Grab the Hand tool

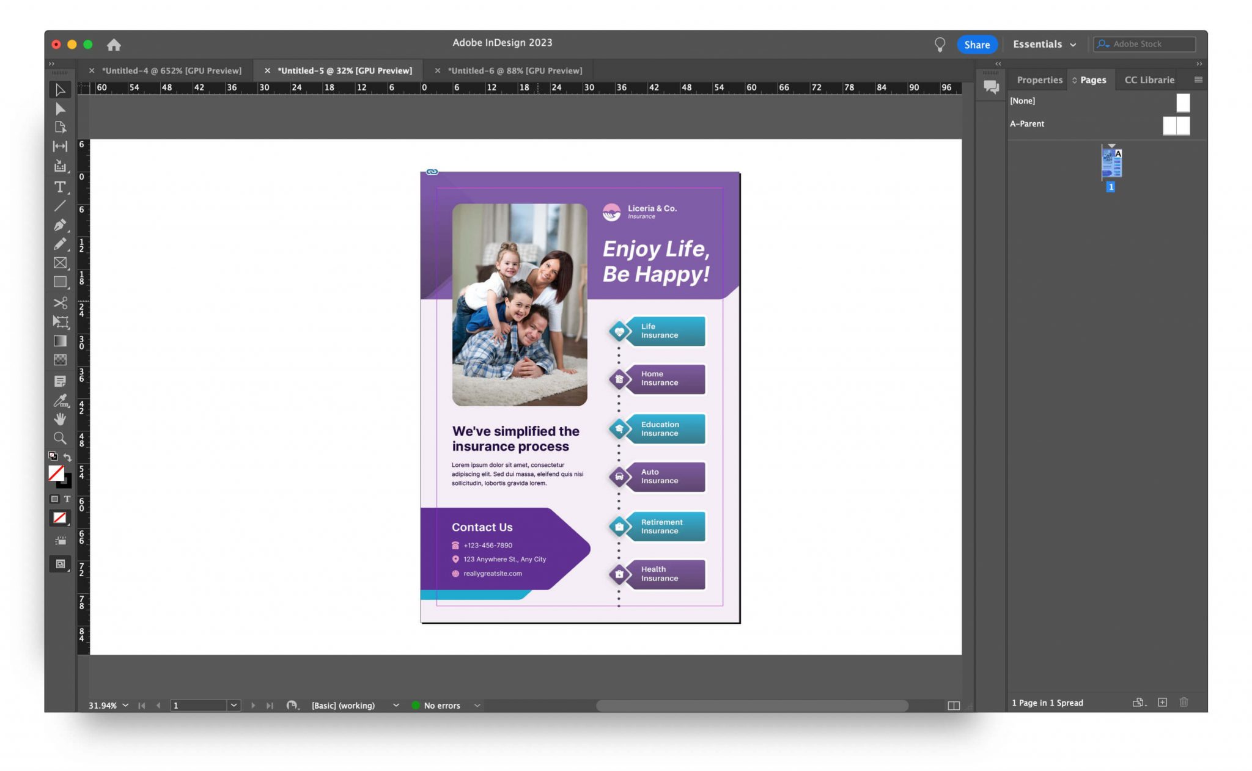click(x=59, y=419)
